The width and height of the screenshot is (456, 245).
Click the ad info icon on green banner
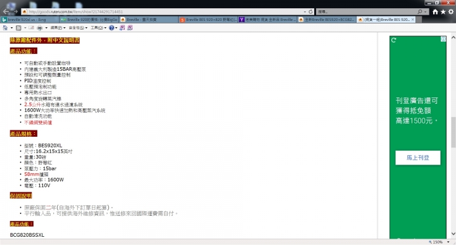[443, 39]
